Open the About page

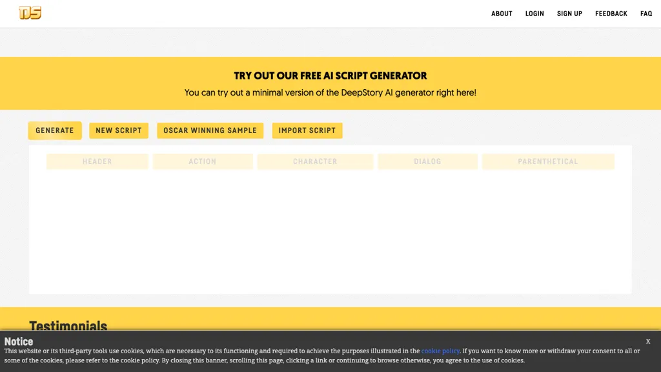(502, 14)
